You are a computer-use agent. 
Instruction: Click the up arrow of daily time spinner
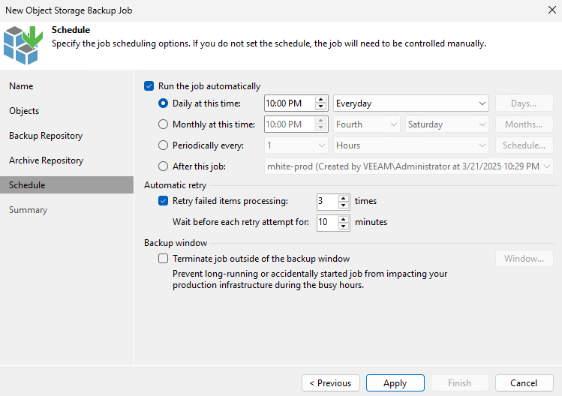coord(321,100)
